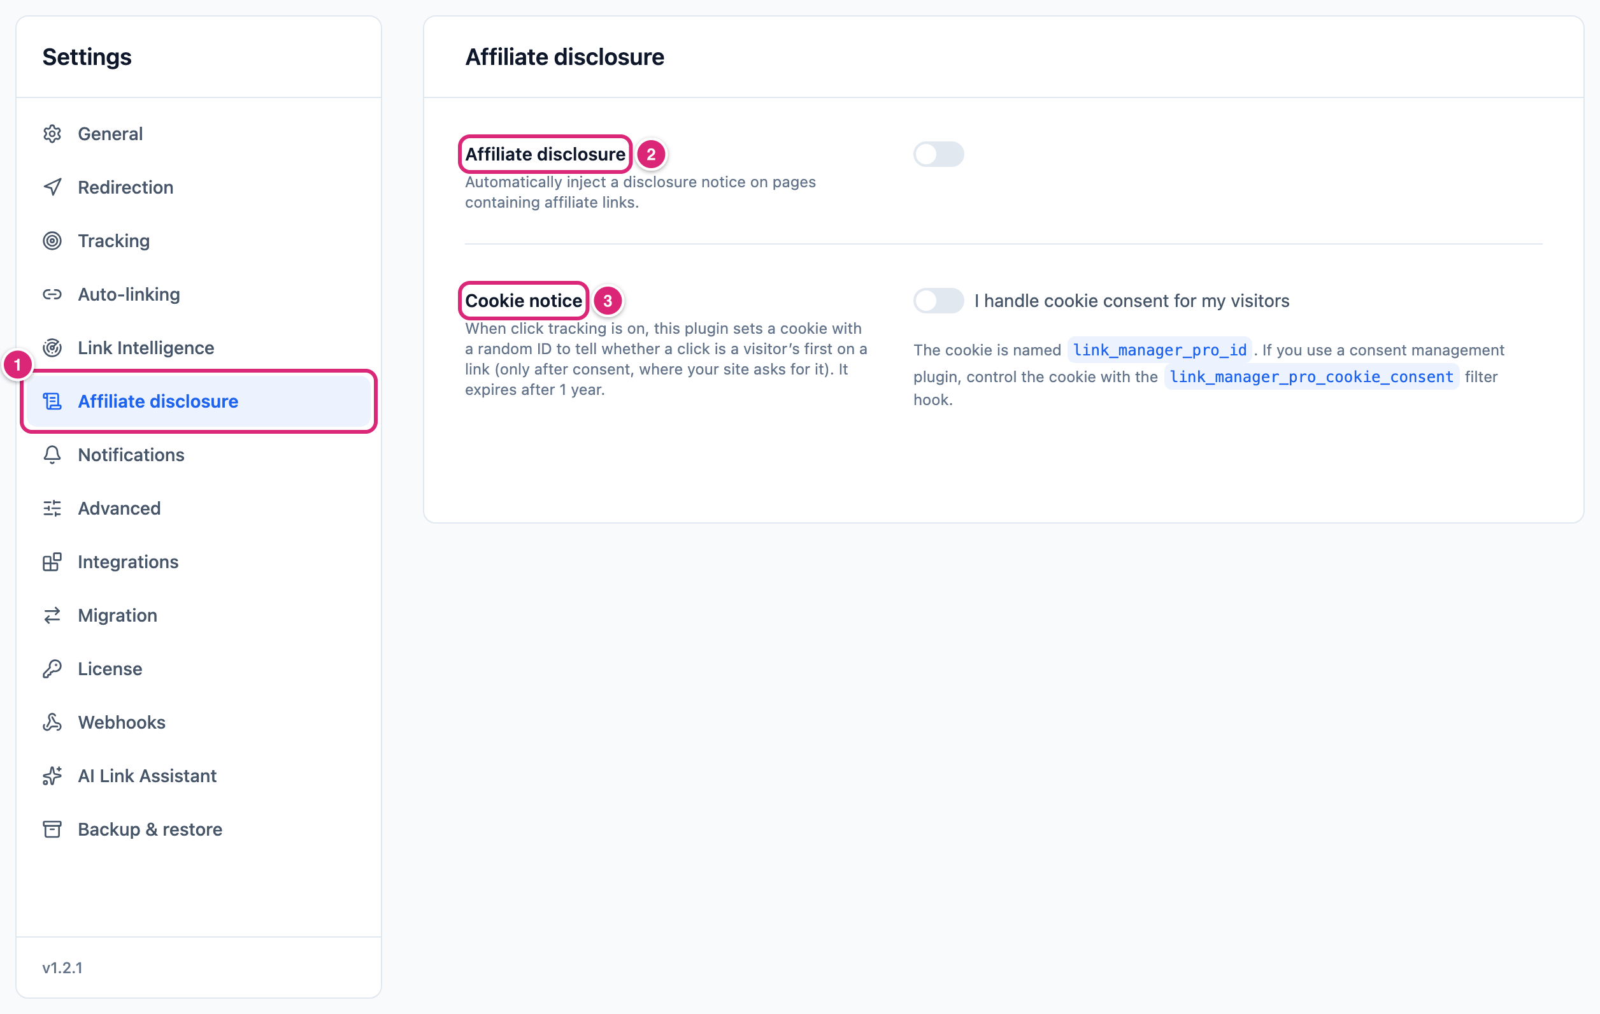1600x1014 pixels.
Task: Click the Advanced sliders icon
Action: [x=52, y=508]
